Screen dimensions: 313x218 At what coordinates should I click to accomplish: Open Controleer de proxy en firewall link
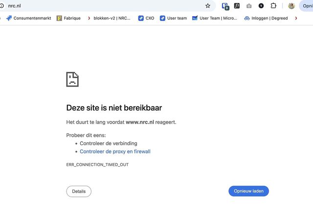pyautogui.click(x=115, y=152)
